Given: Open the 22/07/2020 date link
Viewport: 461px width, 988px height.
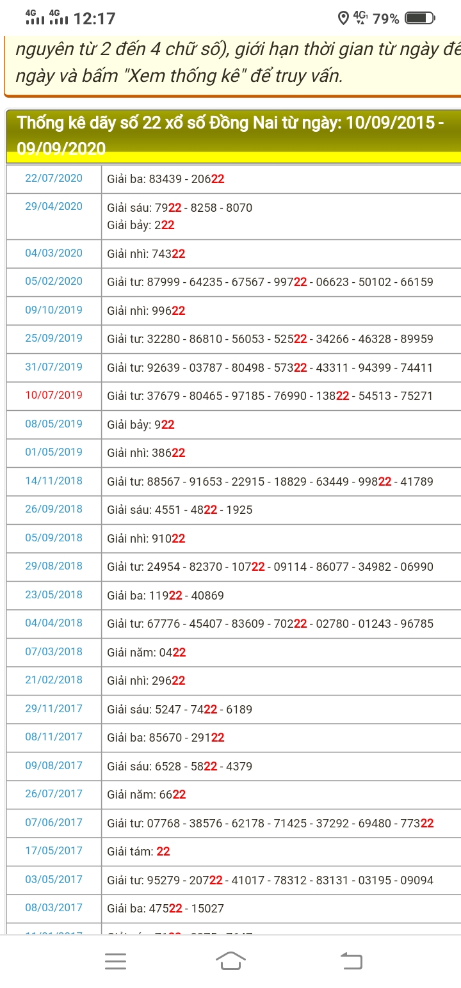Looking at the screenshot, I should coord(54,179).
